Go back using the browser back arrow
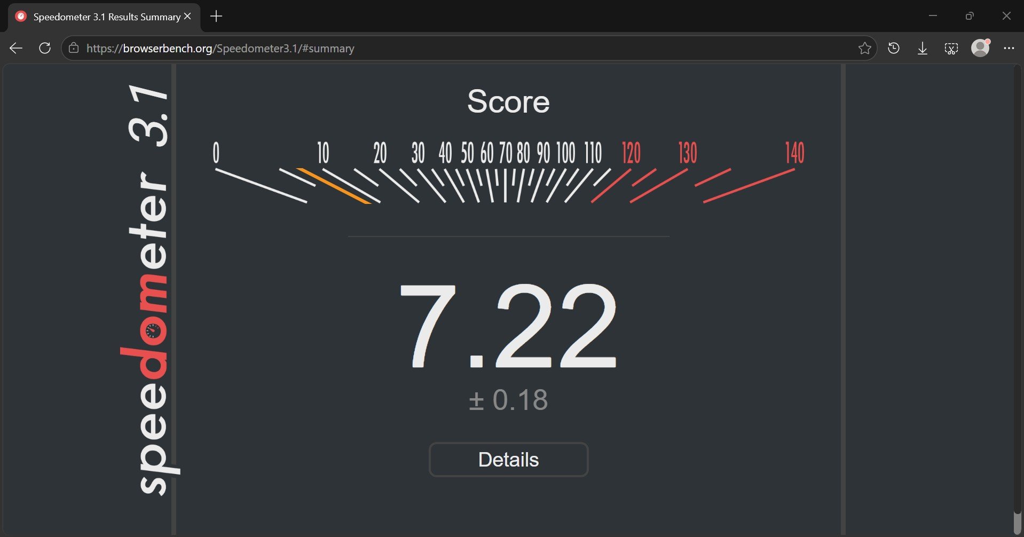The width and height of the screenshot is (1024, 537). (x=16, y=48)
